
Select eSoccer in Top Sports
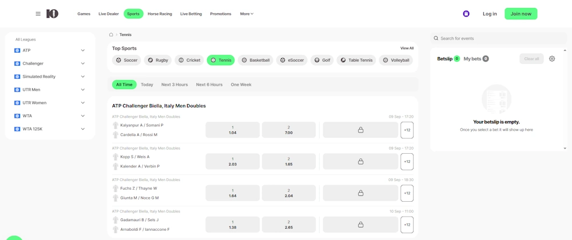click(292, 60)
